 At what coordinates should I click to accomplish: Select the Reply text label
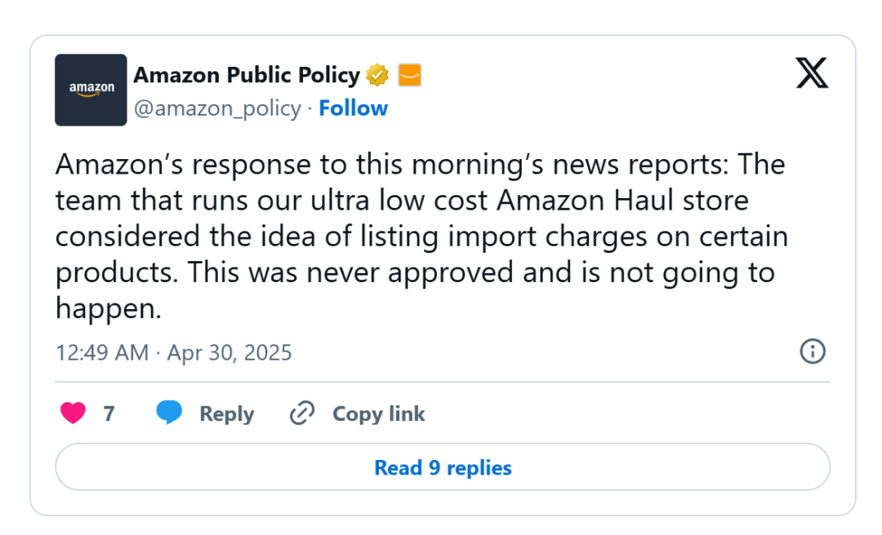click(227, 414)
